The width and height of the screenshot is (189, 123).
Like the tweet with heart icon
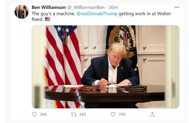(x=113, y=114)
